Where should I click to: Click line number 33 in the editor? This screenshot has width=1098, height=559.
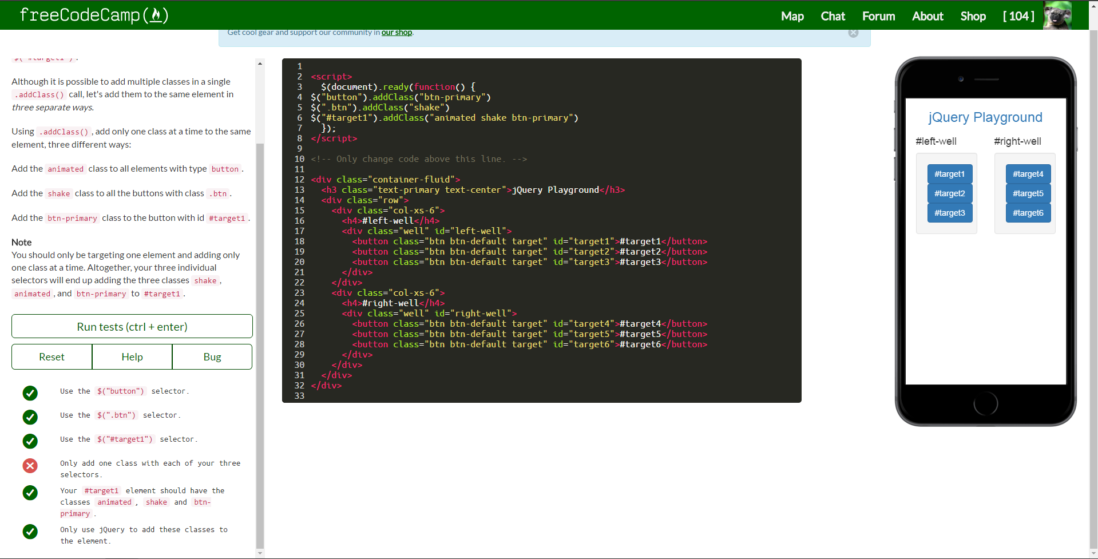click(299, 396)
